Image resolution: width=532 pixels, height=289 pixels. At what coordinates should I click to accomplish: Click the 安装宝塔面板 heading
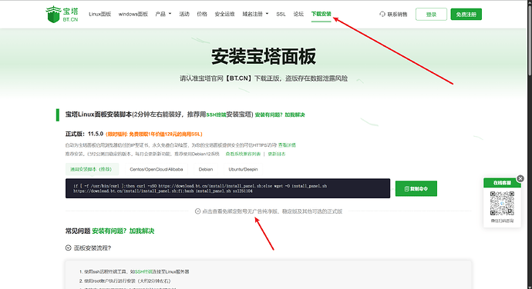coord(264,56)
